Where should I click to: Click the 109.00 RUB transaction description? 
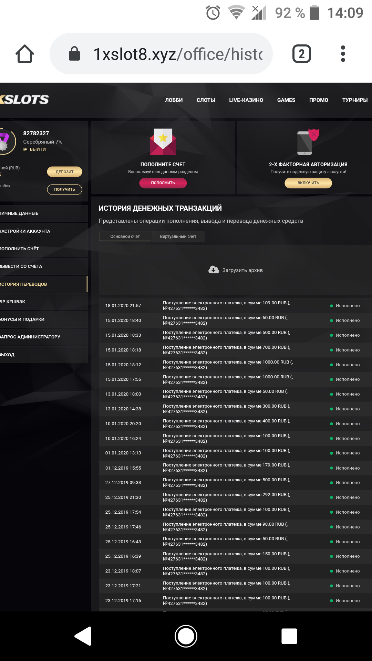227,306
